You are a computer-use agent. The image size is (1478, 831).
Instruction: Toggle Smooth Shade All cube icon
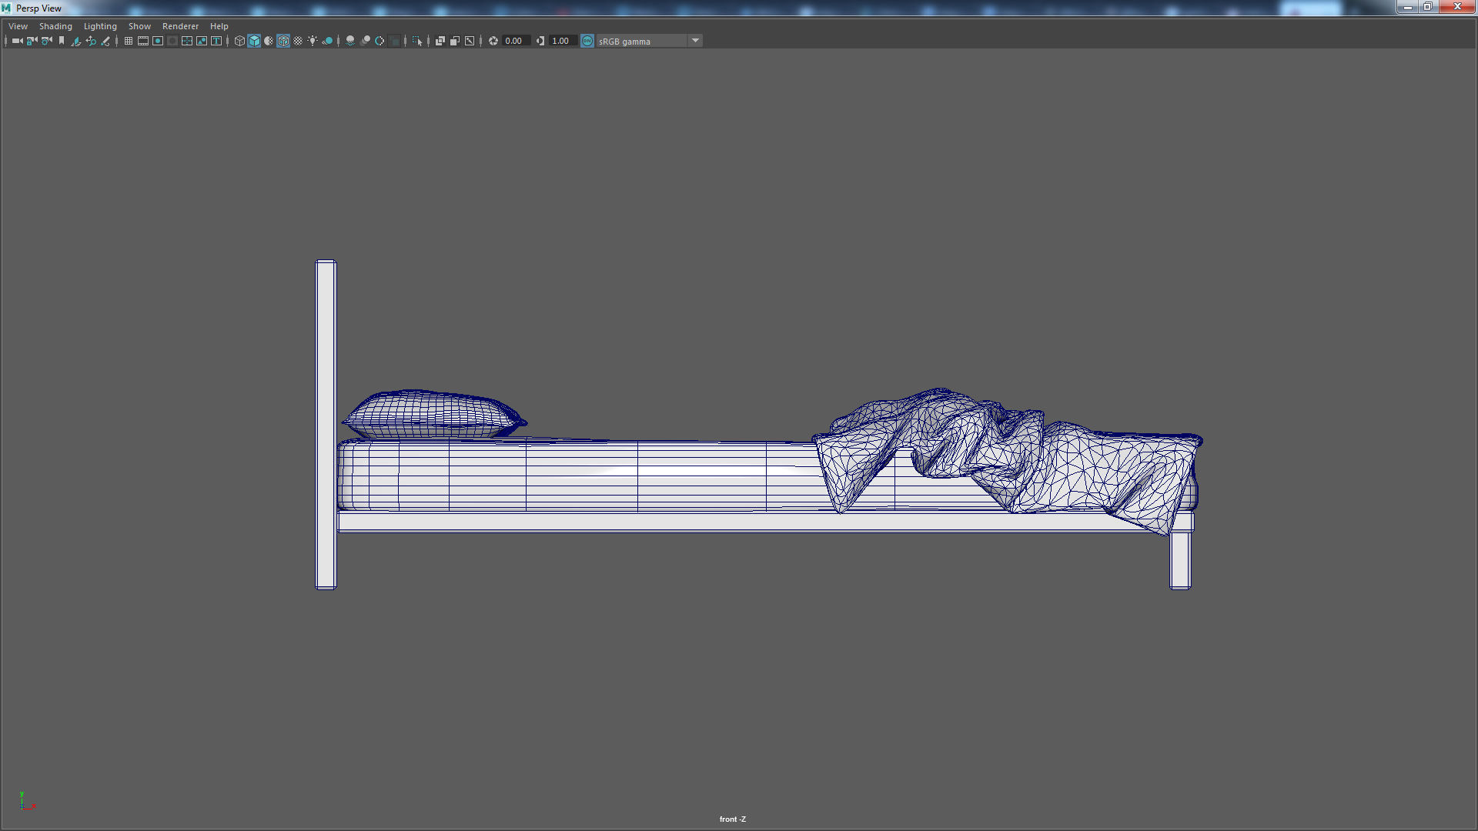[x=254, y=41]
